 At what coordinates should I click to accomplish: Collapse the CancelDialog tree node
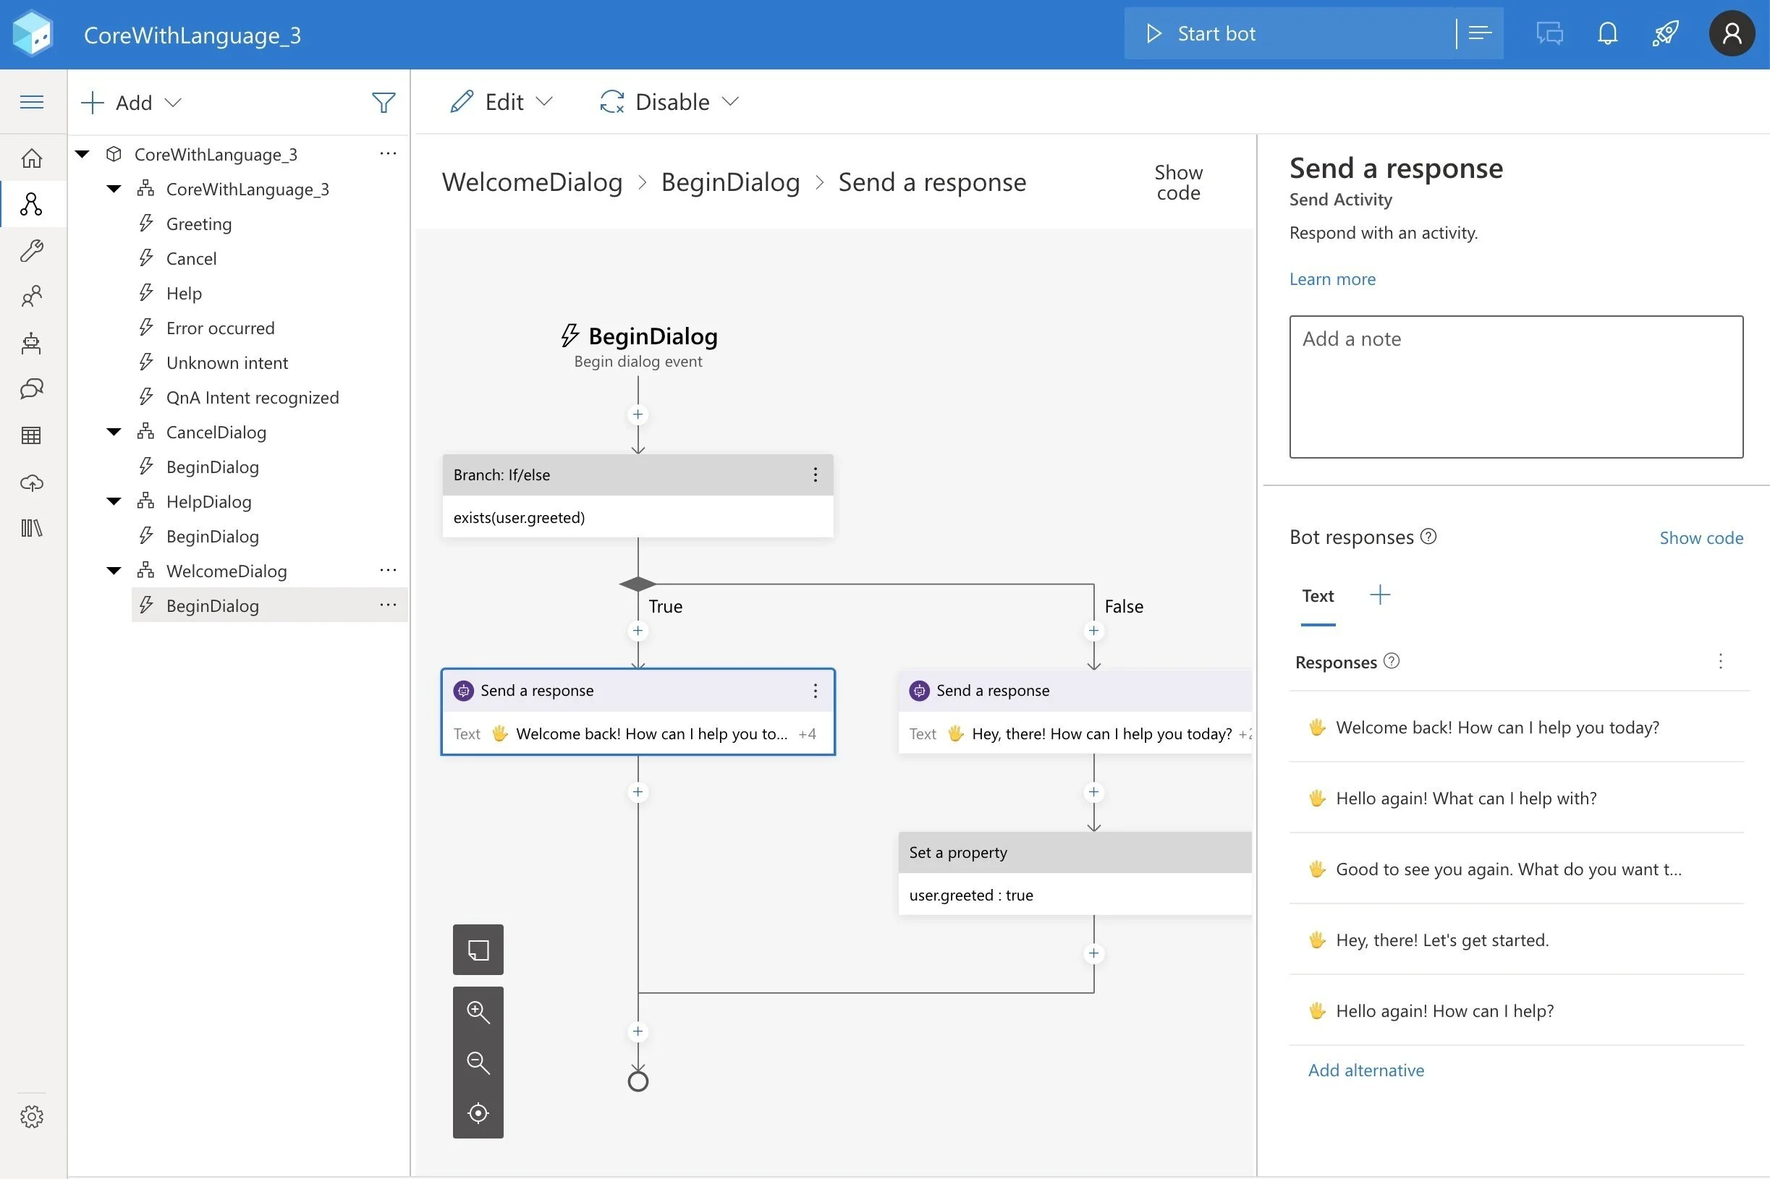coord(114,432)
